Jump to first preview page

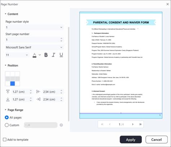[102, 124]
